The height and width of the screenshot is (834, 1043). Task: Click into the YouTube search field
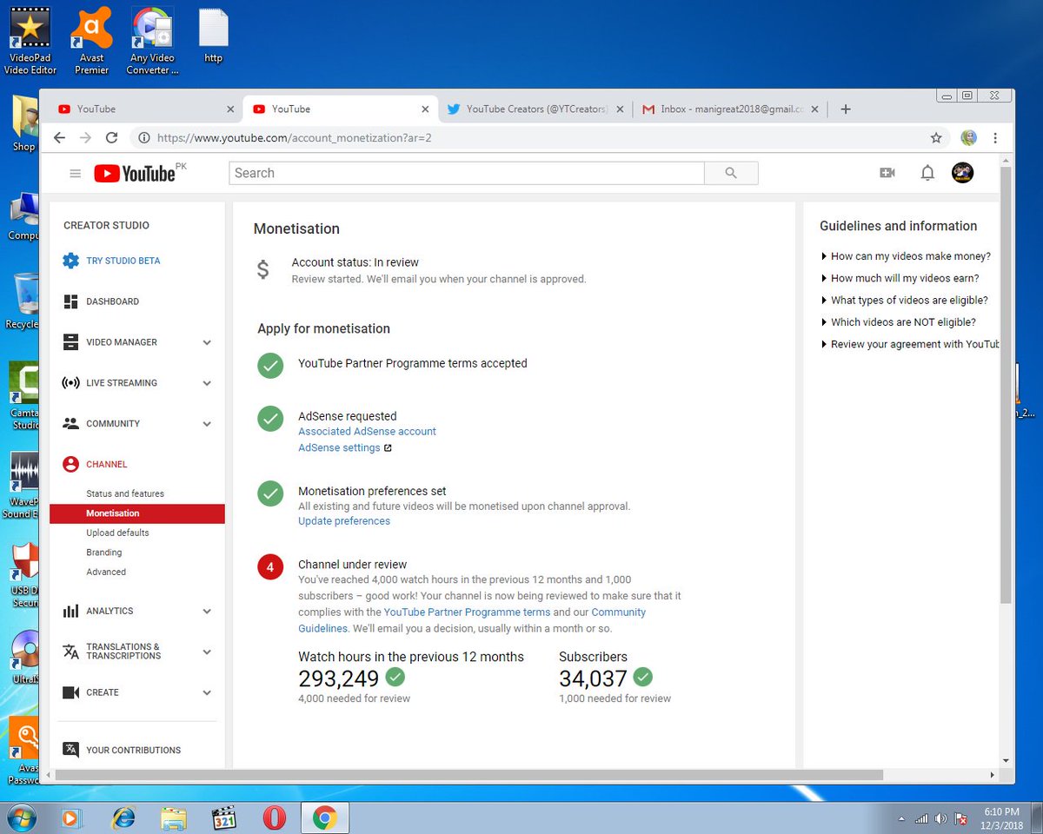[x=467, y=173]
